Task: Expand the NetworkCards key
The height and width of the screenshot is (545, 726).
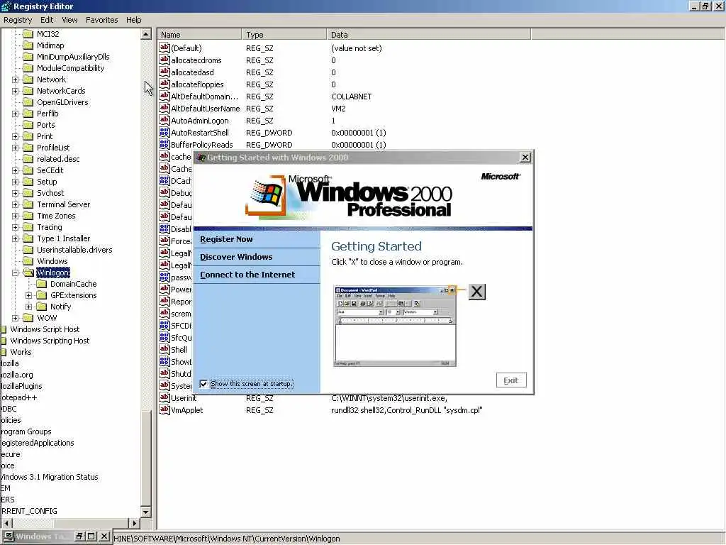Action: (16, 91)
